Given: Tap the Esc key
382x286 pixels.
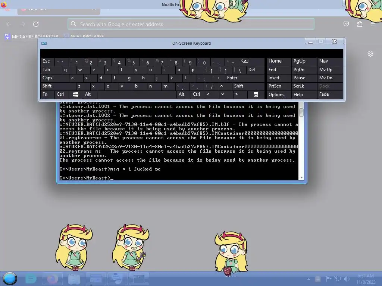Looking at the screenshot, I should pos(47,61).
